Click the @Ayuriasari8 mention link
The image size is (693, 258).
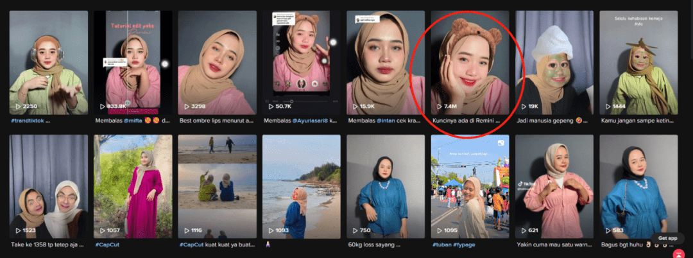pos(309,120)
